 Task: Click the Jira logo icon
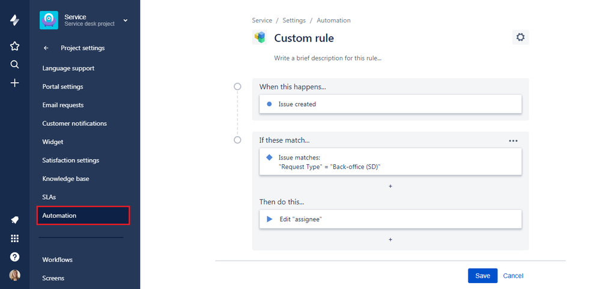click(15, 20)
